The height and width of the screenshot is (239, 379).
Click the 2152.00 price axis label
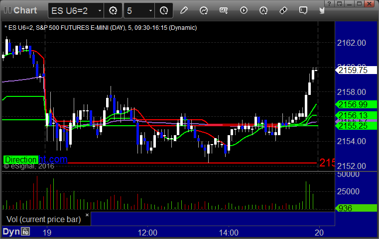[x=352, y=166]
